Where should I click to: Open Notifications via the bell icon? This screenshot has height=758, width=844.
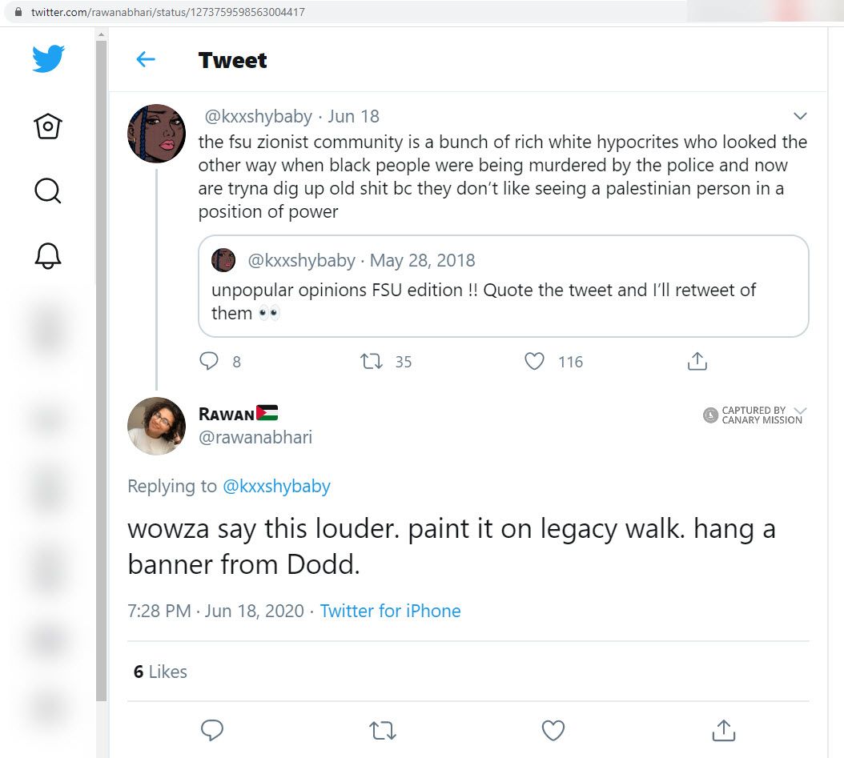47,255
